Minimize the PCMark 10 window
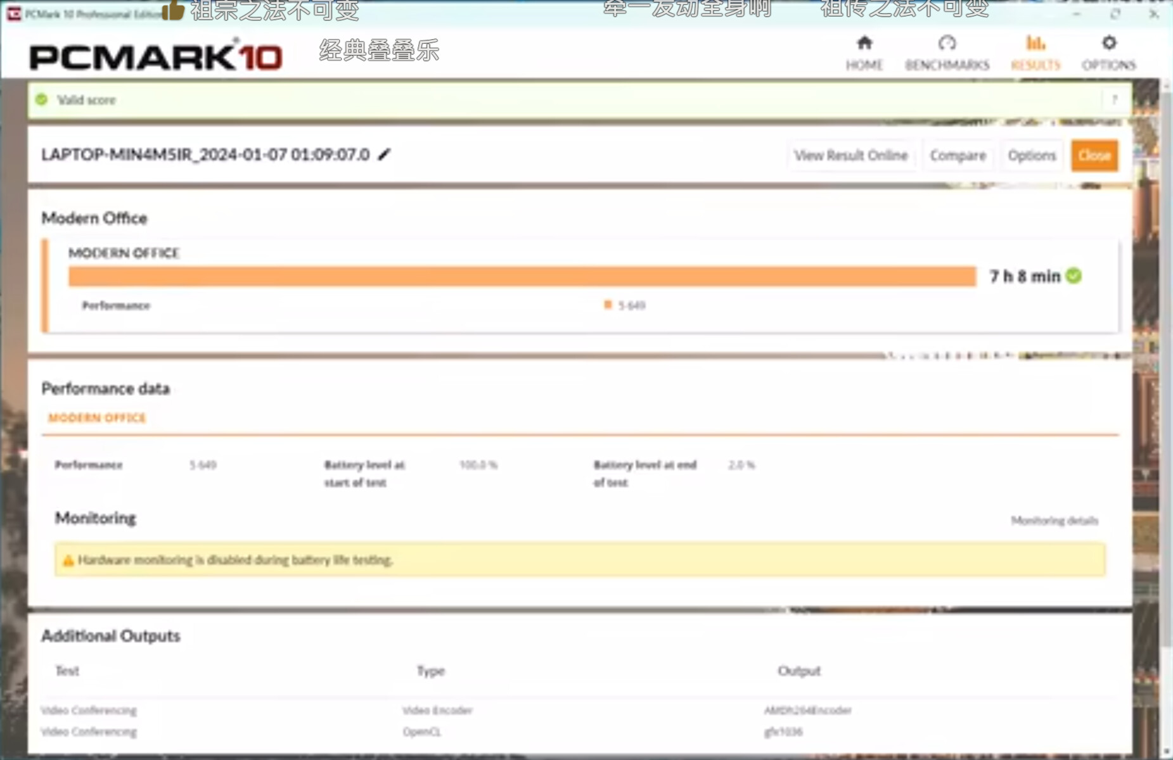The image size is (1173, 760). tap(1077, 14)
